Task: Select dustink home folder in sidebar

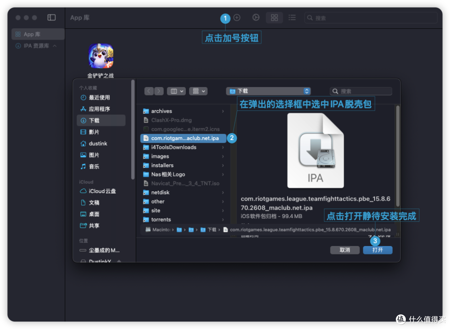Action: coord(101,143)
